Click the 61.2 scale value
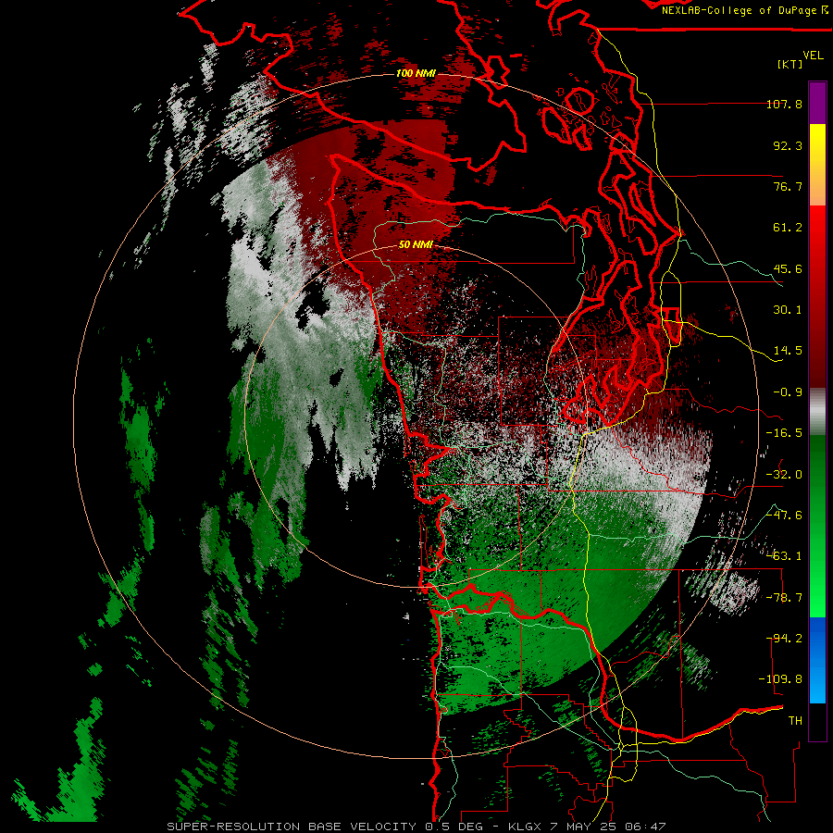Screen dimensions: 833x833 (788, 228)
